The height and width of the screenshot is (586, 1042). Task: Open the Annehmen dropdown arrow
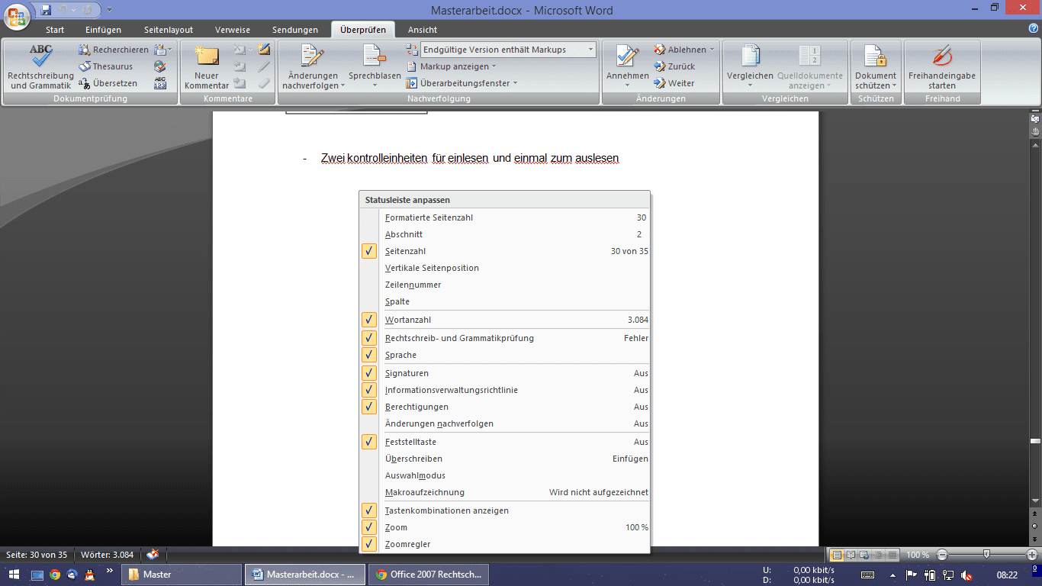click(627, 84)
